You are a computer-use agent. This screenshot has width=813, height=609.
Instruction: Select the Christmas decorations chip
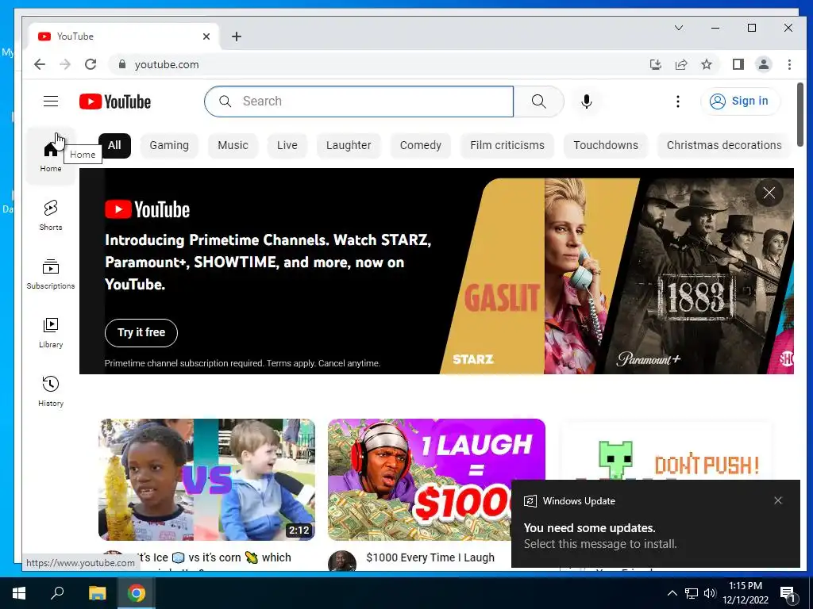point(724,146)
